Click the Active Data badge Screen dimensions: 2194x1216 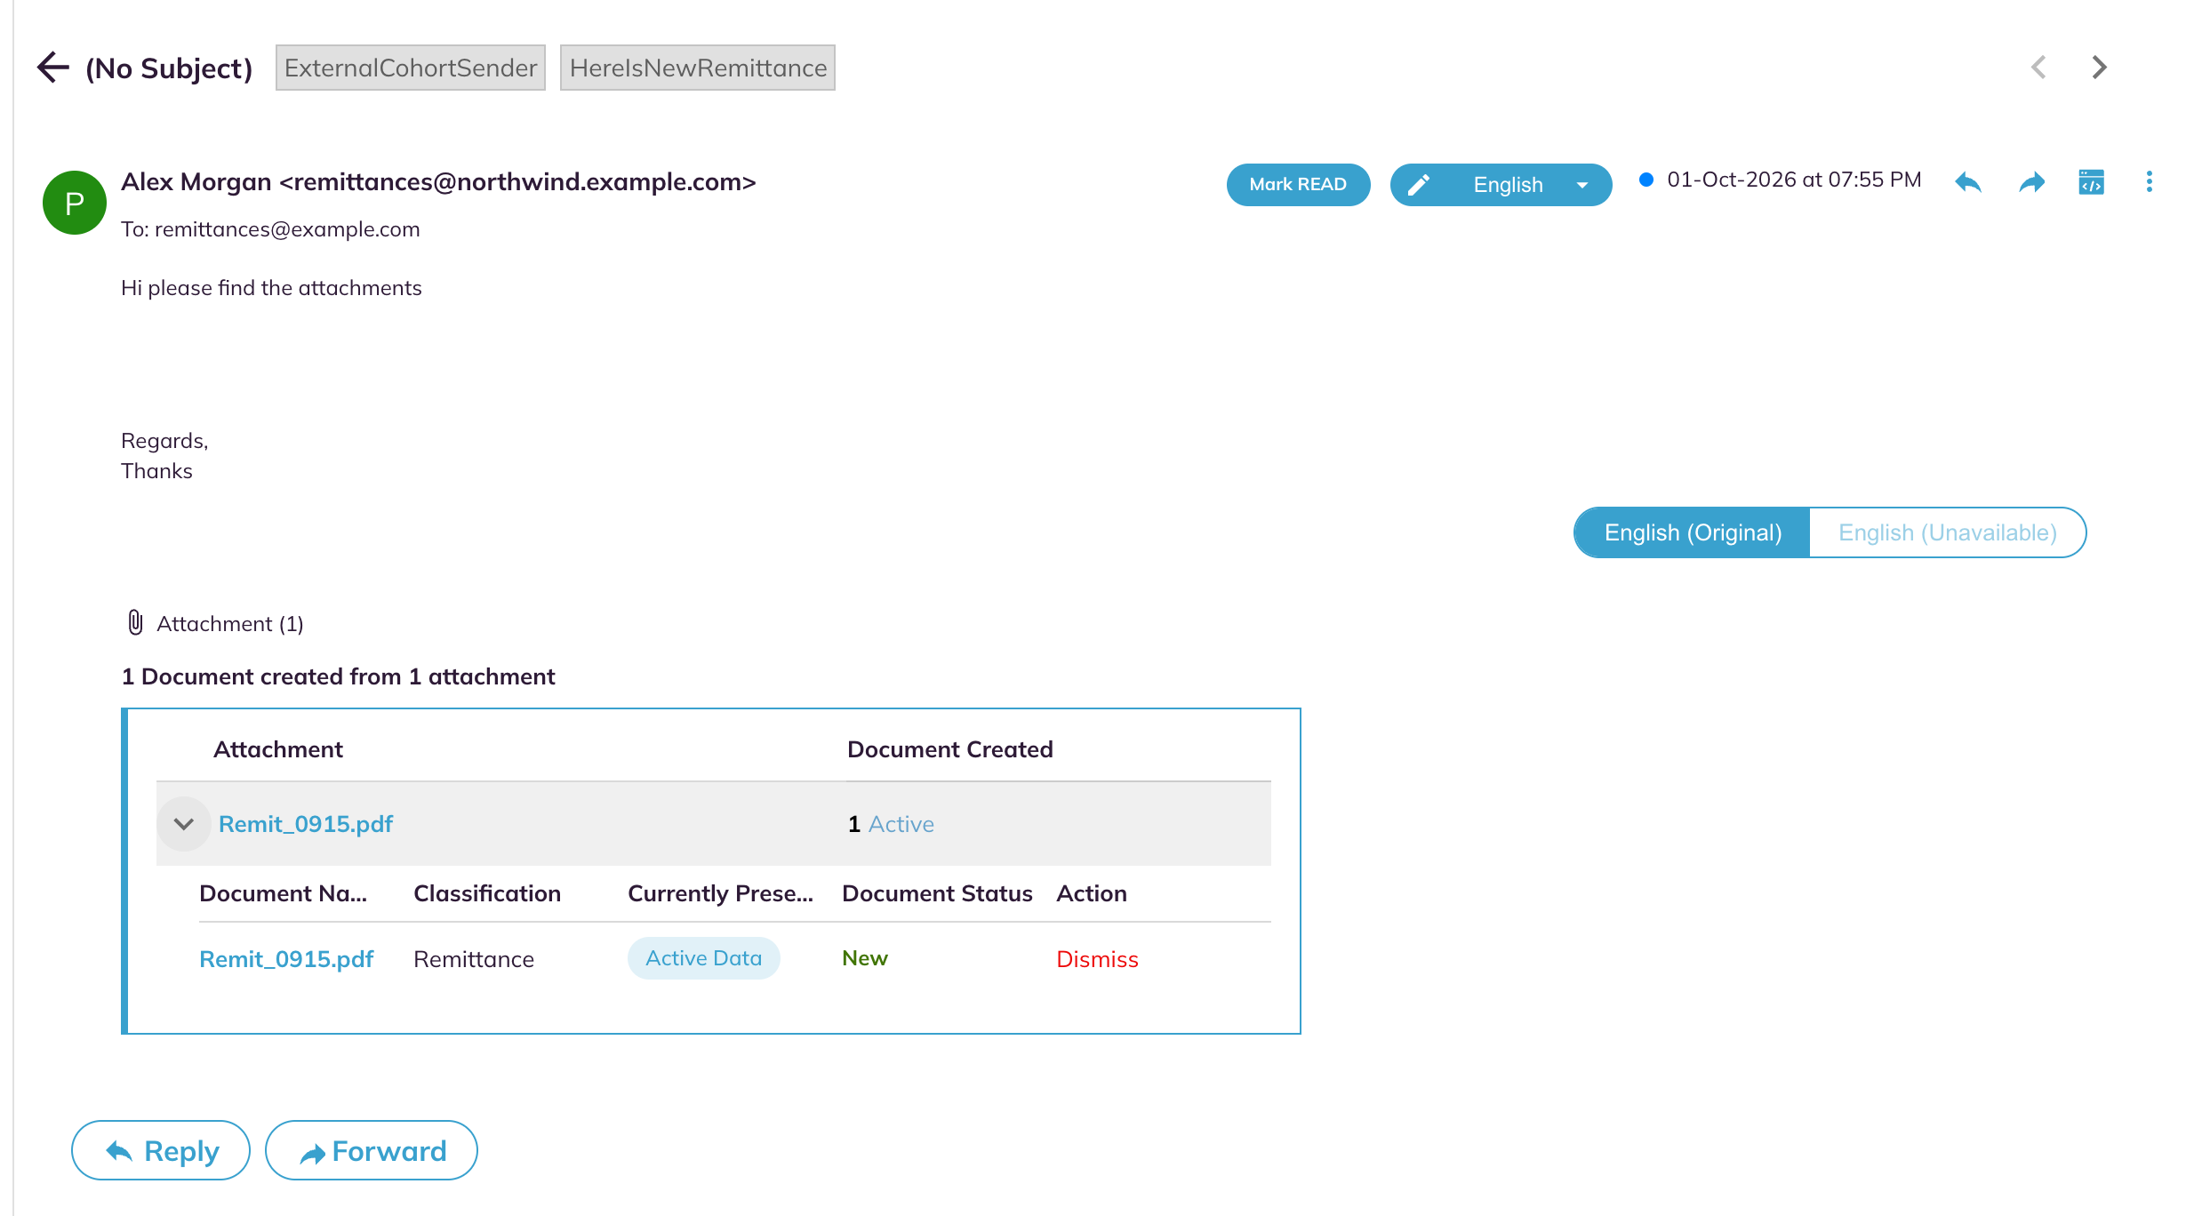[x=703, y=958]
